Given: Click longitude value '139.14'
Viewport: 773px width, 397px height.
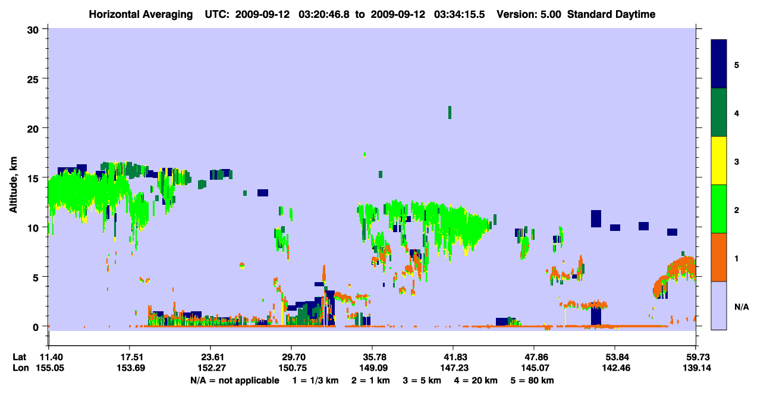Looking at the screenshot, I should (696, 367).
